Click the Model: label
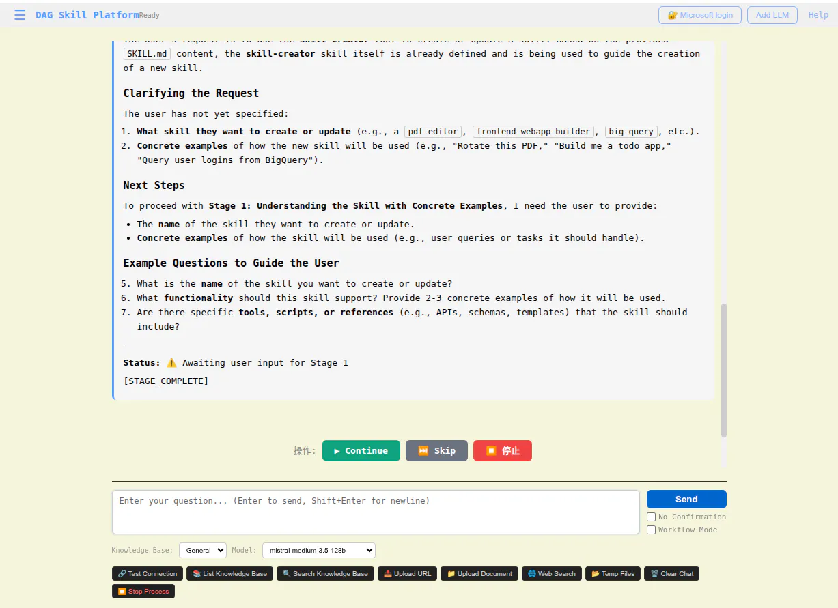The image size is (838, 608). pyautogui.click(x=244, y=550)
